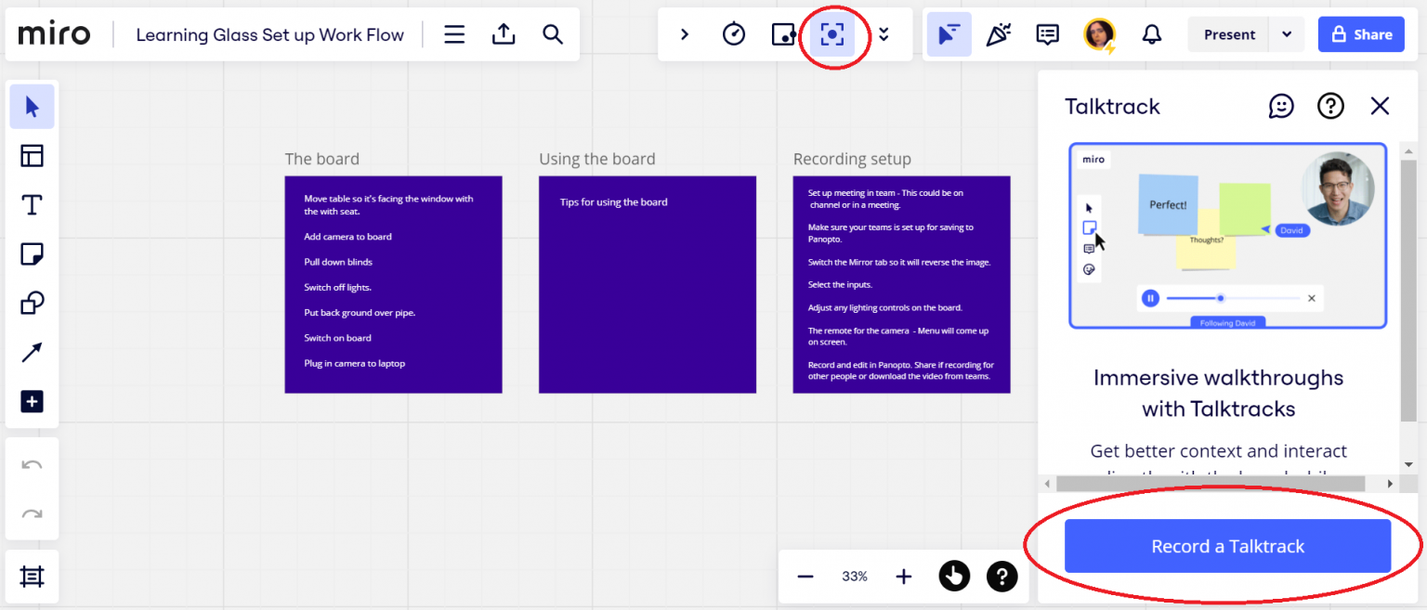Click the board title Learning Glass Set up Work Flow
The image size is (1427, 610).
coord(269,34)
